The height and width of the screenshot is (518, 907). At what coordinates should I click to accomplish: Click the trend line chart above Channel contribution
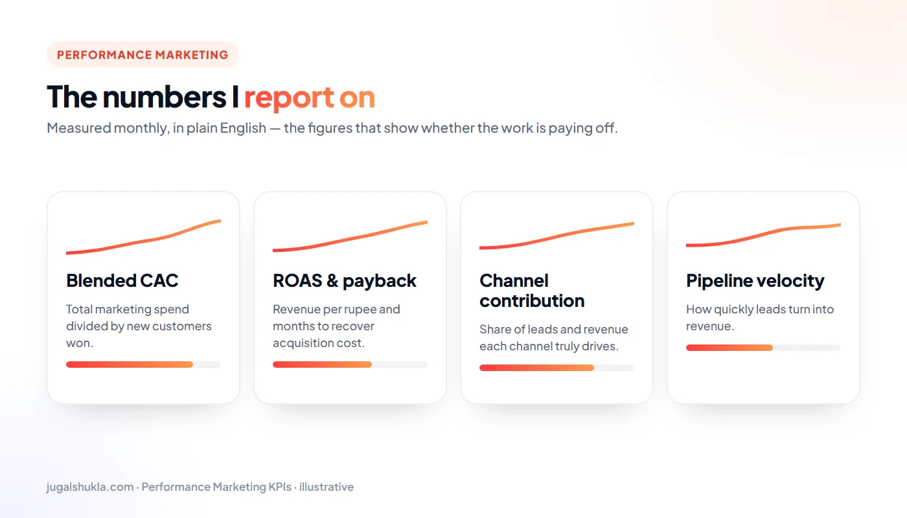(x=557, y=236)
